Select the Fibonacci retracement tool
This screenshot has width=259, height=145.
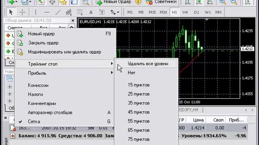[x=80, y=12]
